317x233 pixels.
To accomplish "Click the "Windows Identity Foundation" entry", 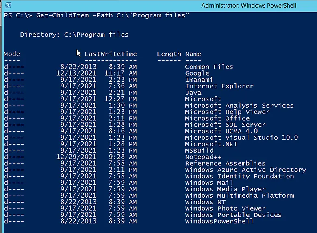I will click(239, 176).
